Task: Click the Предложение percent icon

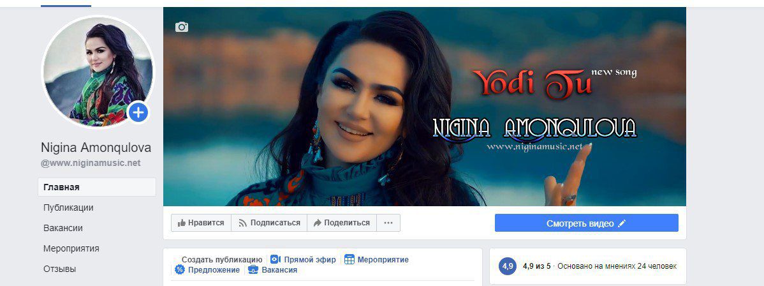Action: click(180, 269)
